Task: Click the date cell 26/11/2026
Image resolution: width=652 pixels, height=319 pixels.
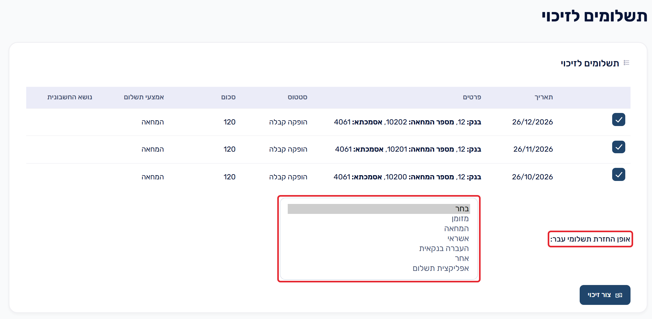Action: 533,149
